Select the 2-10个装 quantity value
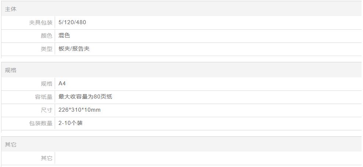 pos(70,123)
